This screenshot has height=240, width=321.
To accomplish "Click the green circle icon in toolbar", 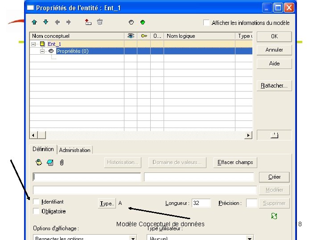I will 143,22.
